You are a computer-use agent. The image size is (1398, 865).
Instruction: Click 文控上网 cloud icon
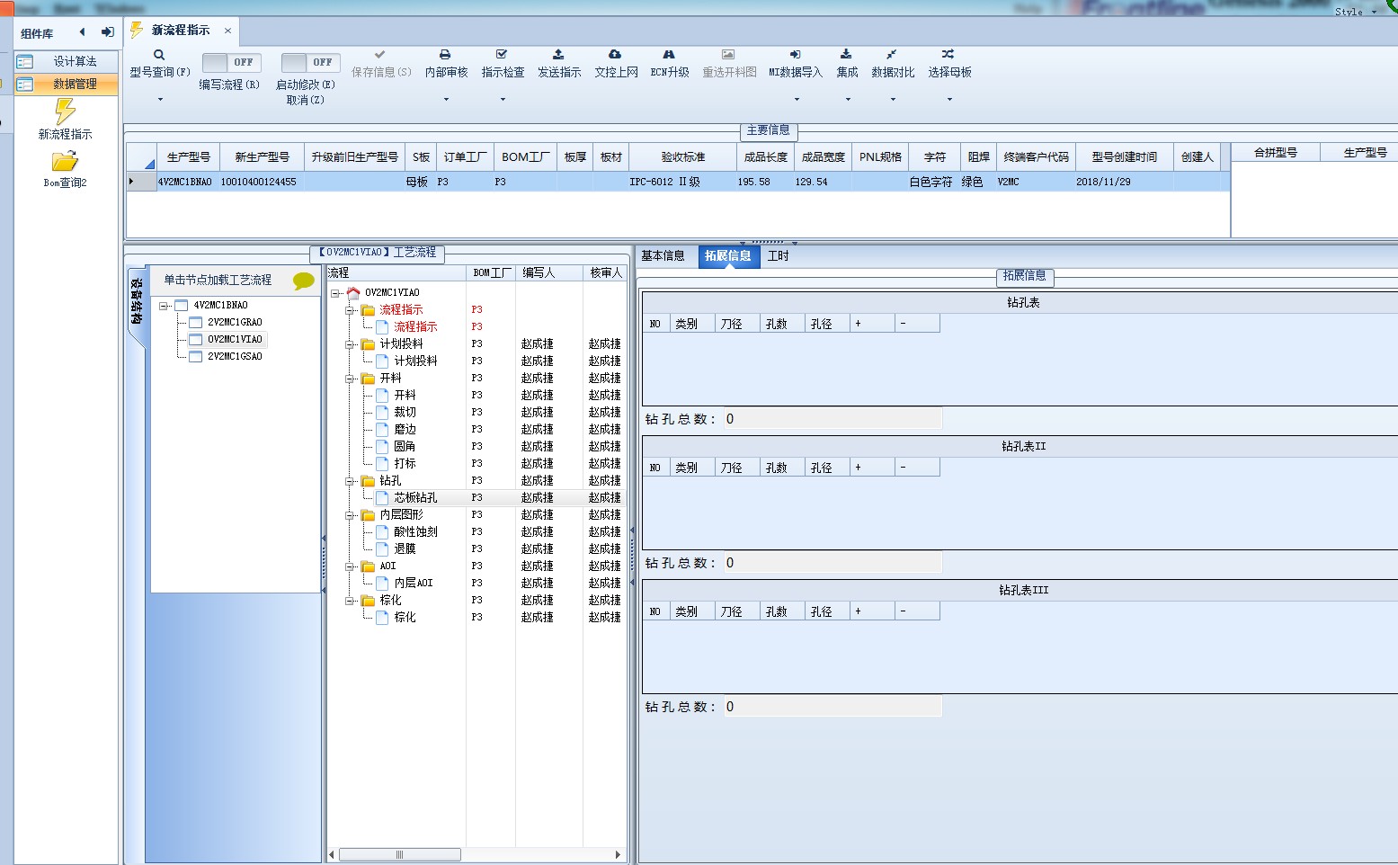(615, 55)
